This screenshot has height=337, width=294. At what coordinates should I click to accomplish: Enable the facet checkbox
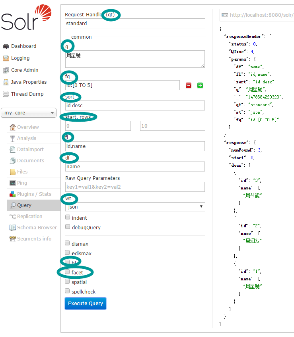coord(67,272)
